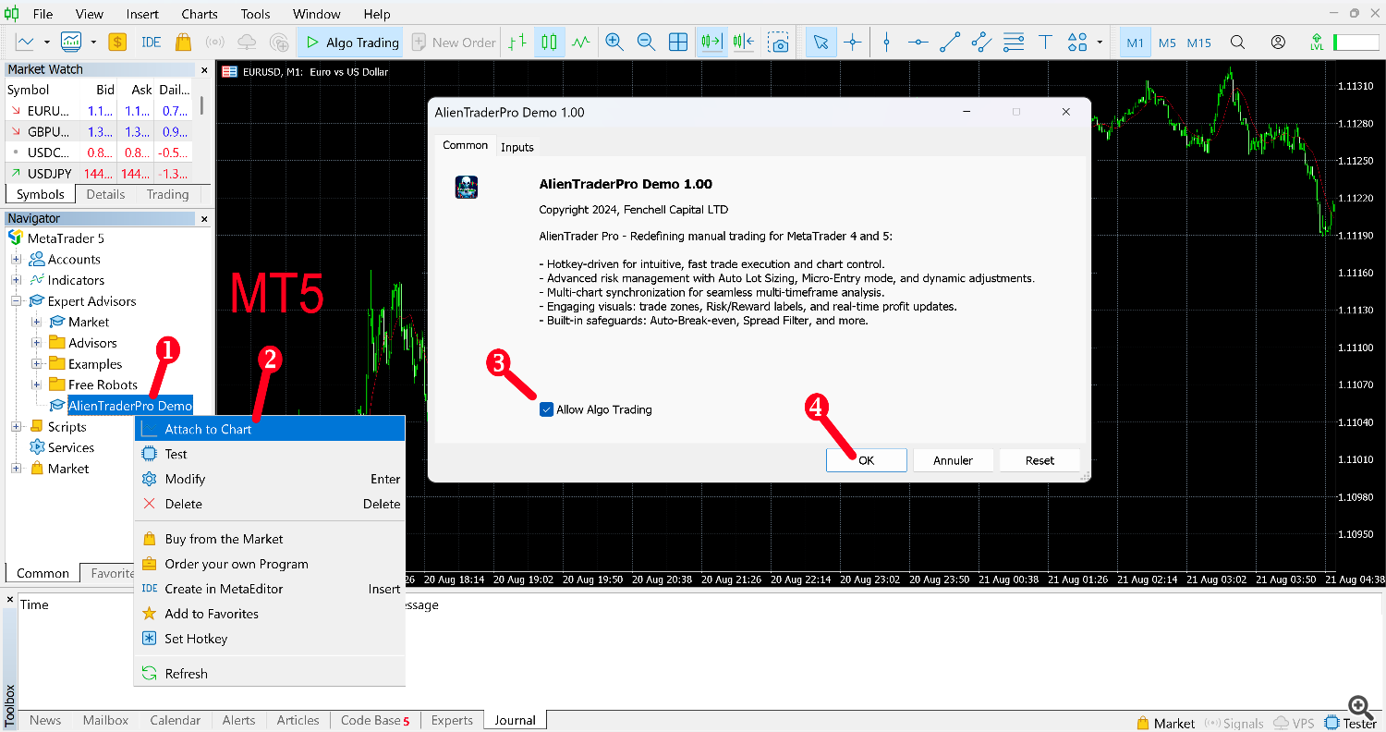Screen dimensions: 1386x732
Task: Expand the Indicators node in Navigator
Action: coord(16,280)
